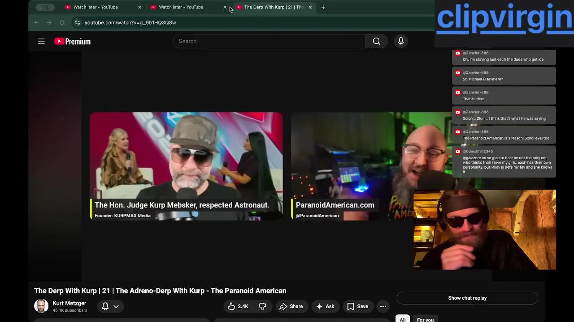Click the 46.1K subscribers text
The height and width of the screenshot is (322, 574).
(x=70, y=310)
